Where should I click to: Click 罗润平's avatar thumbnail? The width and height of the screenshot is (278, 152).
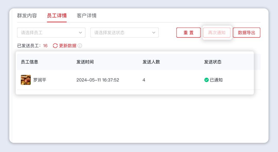tap(25, 80)
